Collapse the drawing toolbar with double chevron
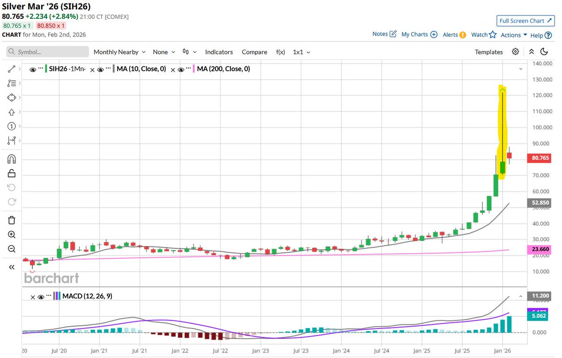This screenshot has width=562, height=358. click(x=12, y=267)
